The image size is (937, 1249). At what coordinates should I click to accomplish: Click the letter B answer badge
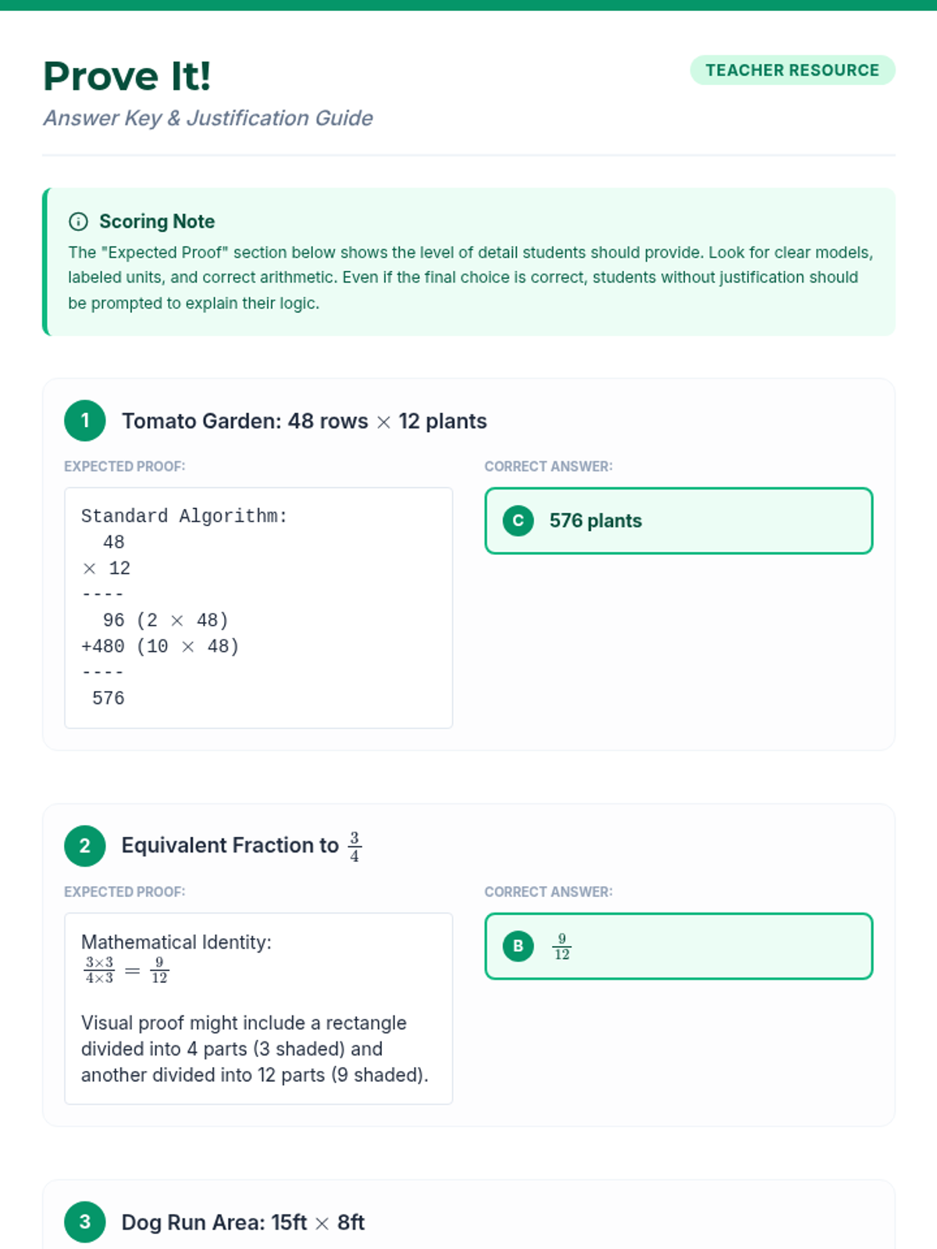[x=518, y=946]
